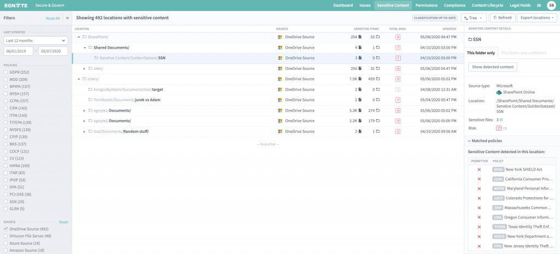
Task: Go to the Permissions tab
Action: pos(426,5)
